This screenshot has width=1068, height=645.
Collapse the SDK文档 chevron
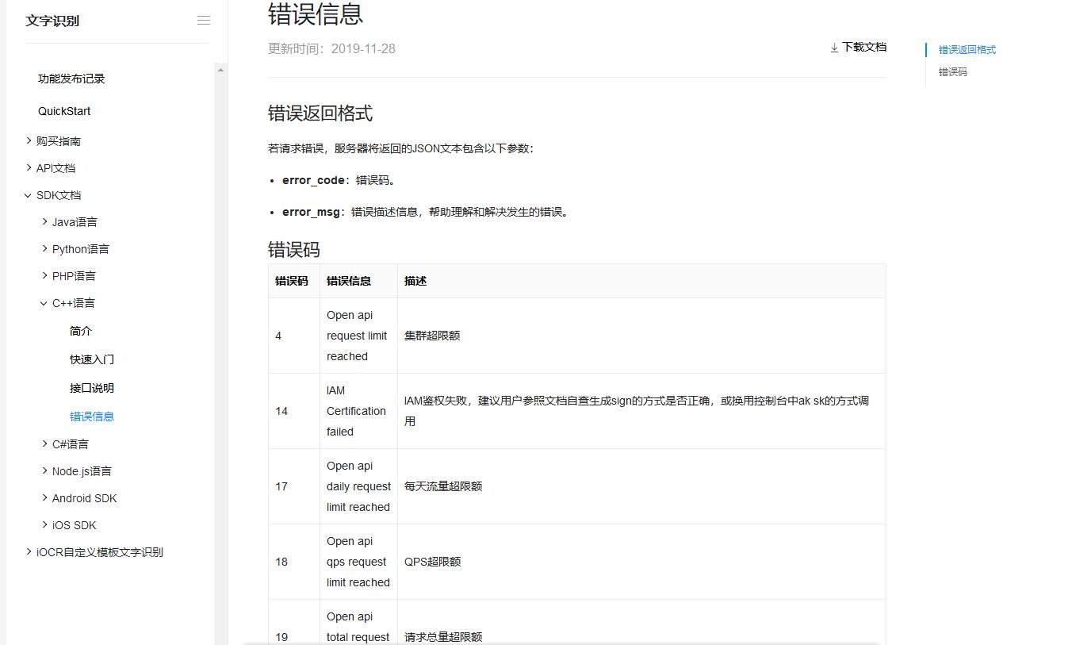pos(29,195)
